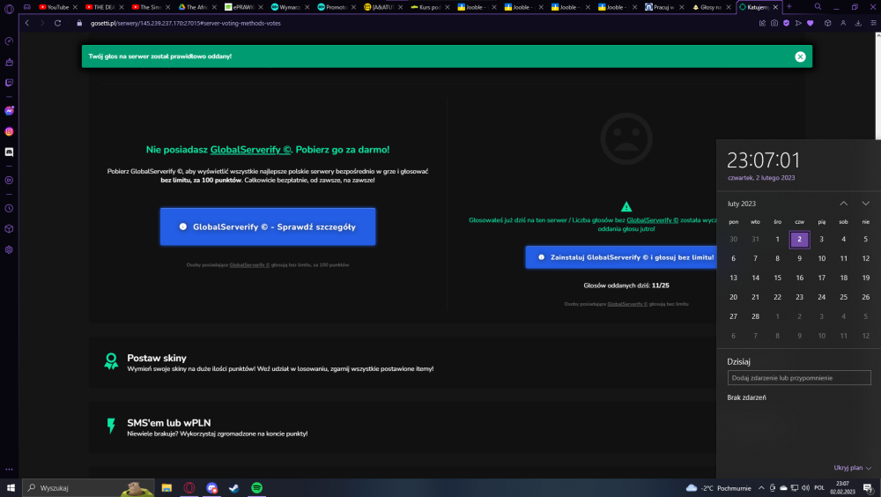
Task: Open Twitch panel in the sidebar
Action: 9,83
